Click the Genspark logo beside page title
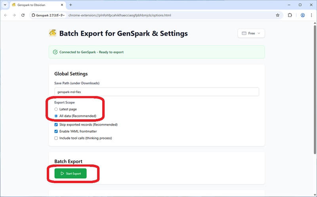The height and width of the screenshot is (197, 317). pyautogui.click(x=53, y=33)
